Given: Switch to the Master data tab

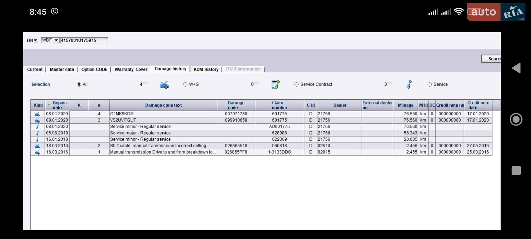Looking at the screenshot, I should tap(62, 69).
